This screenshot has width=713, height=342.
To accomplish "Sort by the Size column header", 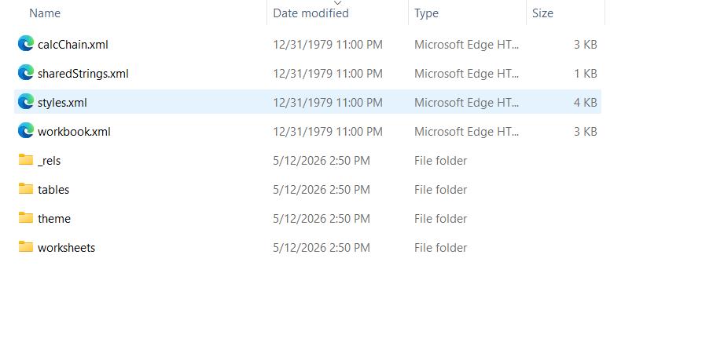I will click(x=542, y=13).
